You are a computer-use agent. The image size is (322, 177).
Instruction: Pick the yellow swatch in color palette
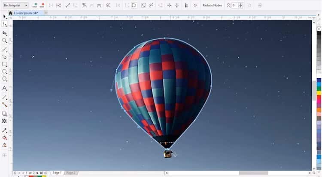click(319, 93)
